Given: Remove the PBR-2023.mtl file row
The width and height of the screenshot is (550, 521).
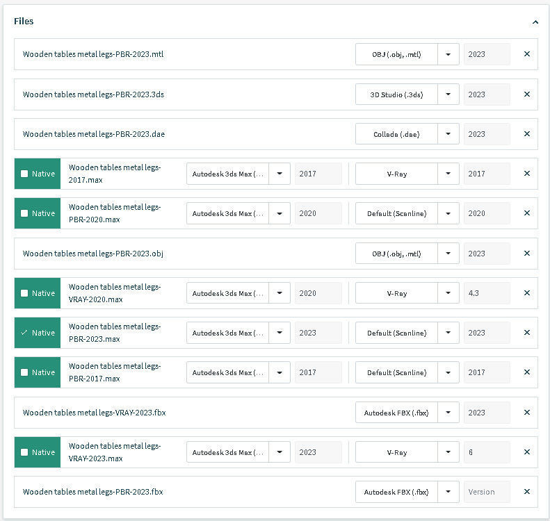Looking at the screenshot, I should click(526, 54).
